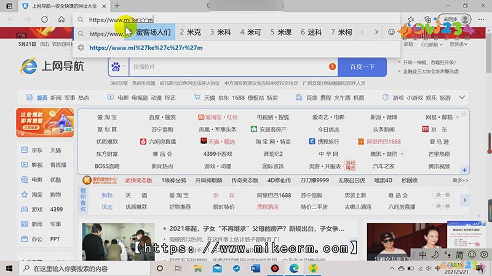Click inside the browser address bar text

(121, 20)
